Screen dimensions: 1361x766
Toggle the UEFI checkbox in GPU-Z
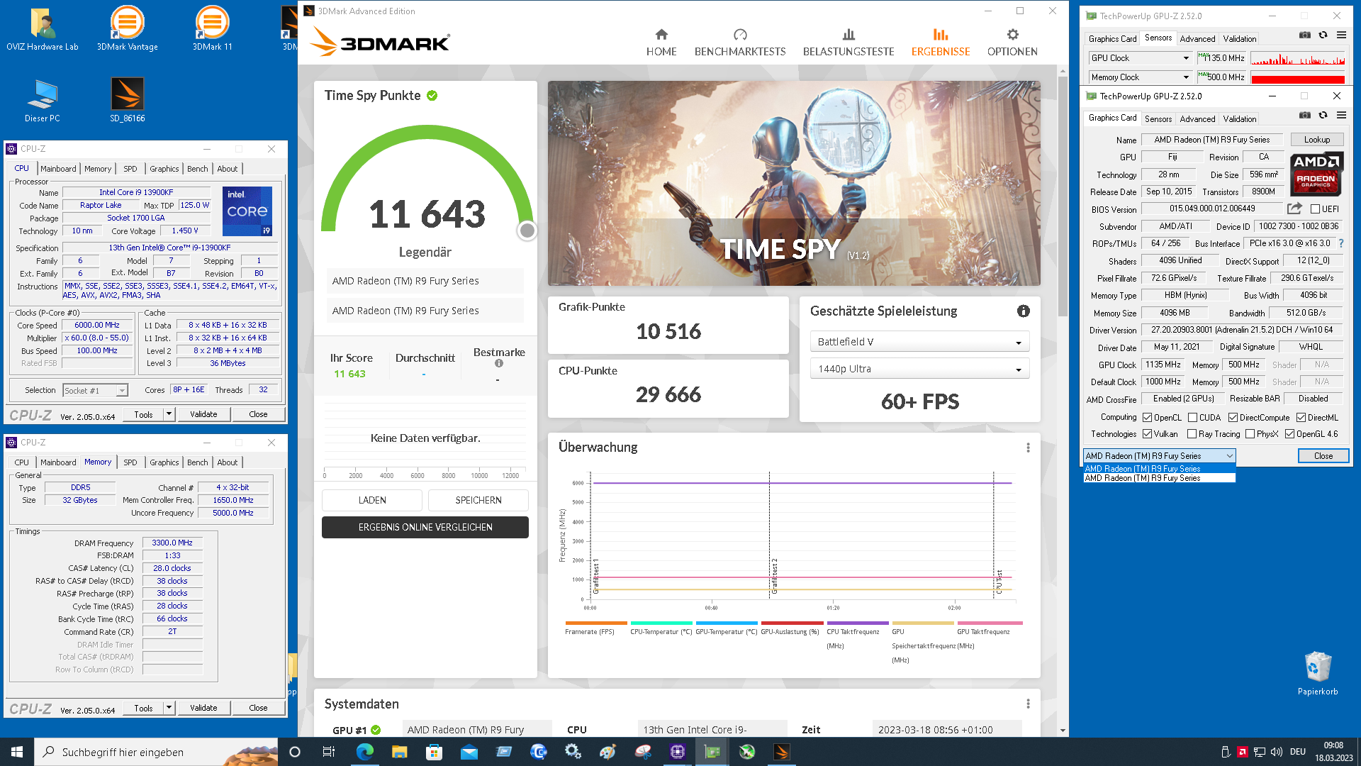[1315, 209]
